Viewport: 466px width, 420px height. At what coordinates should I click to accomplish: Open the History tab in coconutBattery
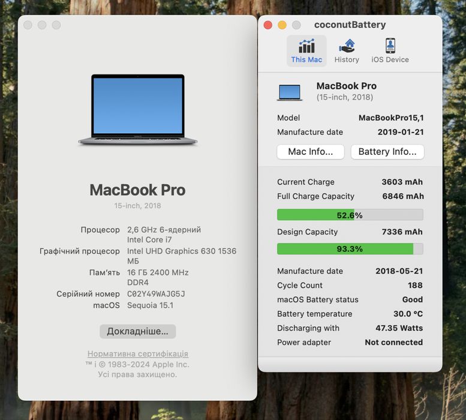tap(347, 51)
